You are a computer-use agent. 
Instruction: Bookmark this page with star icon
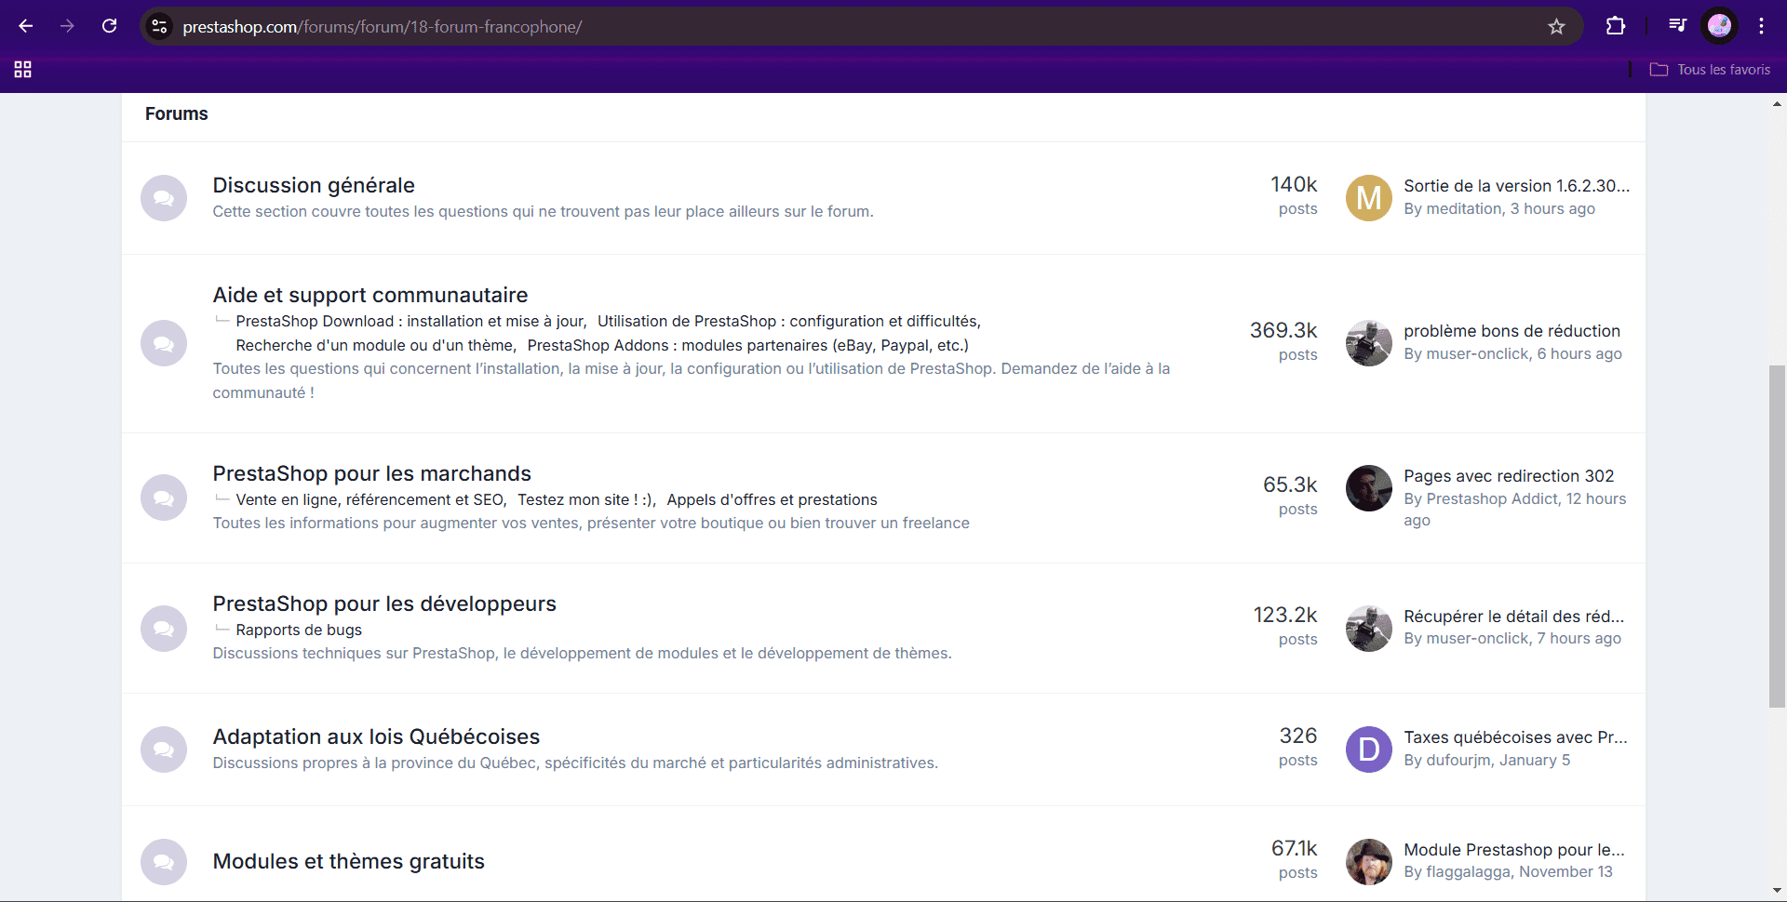pyautogui.click(x=1556, y=26)
